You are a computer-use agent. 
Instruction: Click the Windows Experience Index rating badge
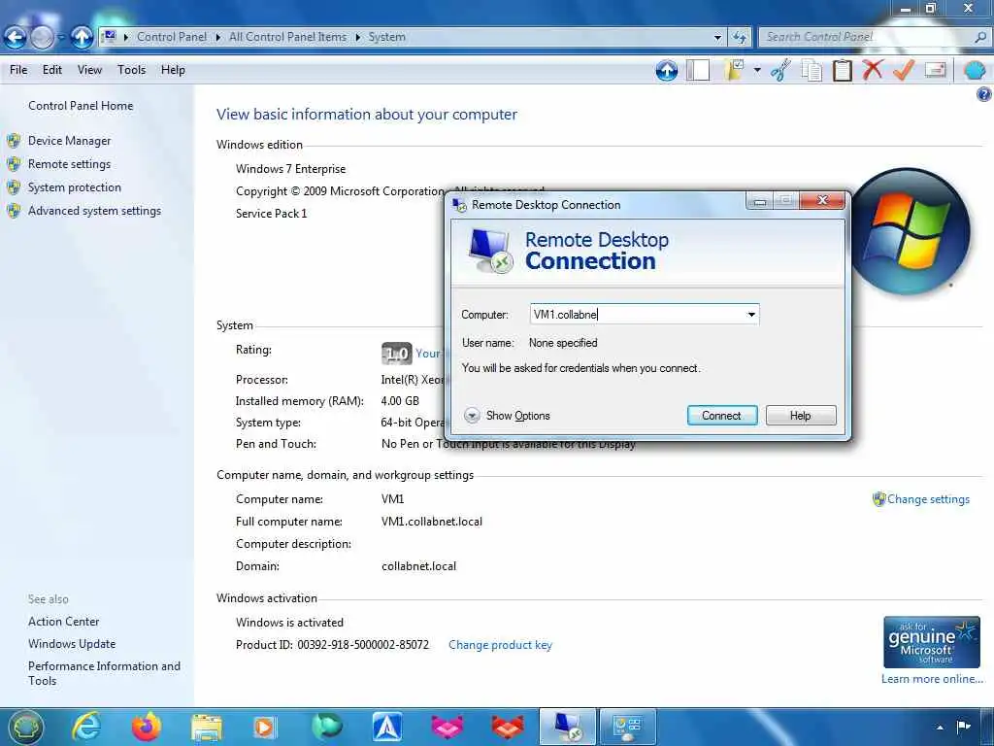396,354
